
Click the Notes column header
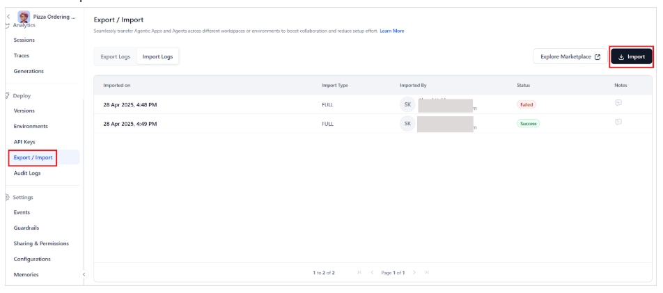(x=621, y=85)
